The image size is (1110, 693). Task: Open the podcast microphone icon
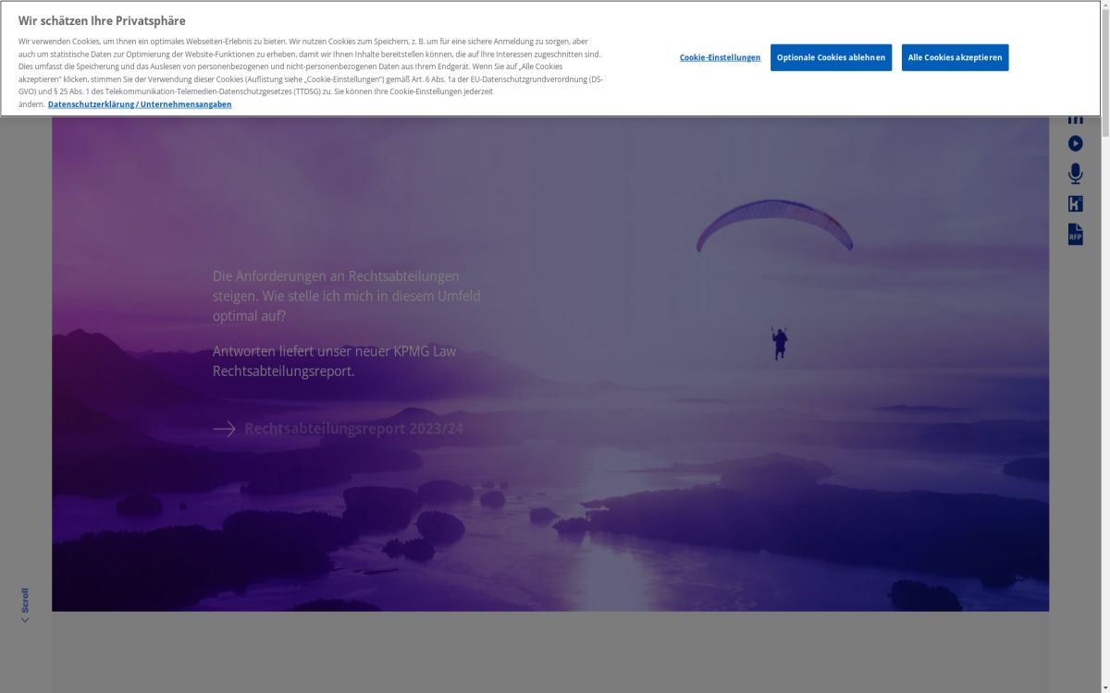pyautogui.click(x=1075, y=174)
